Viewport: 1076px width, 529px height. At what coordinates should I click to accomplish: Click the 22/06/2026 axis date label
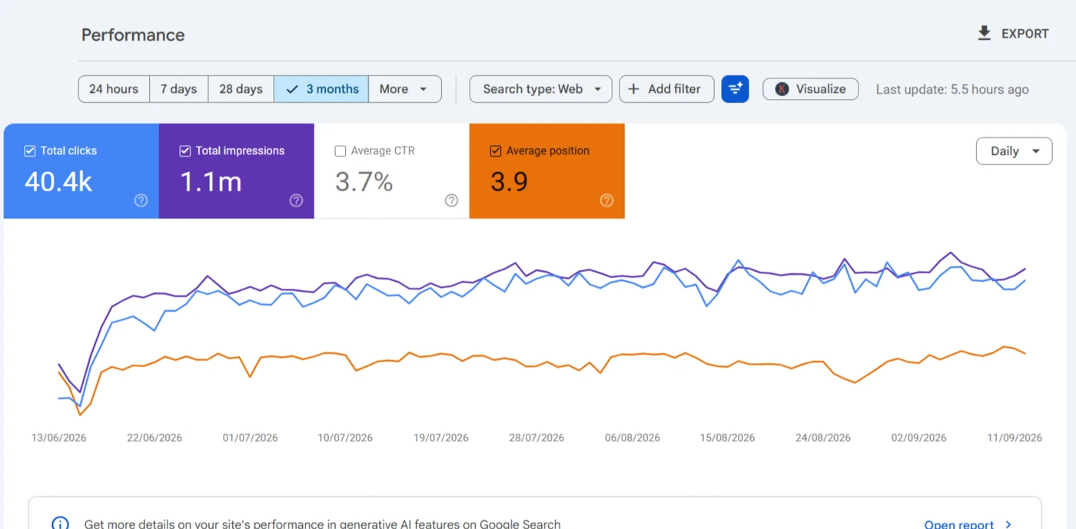tap(154, 438)
